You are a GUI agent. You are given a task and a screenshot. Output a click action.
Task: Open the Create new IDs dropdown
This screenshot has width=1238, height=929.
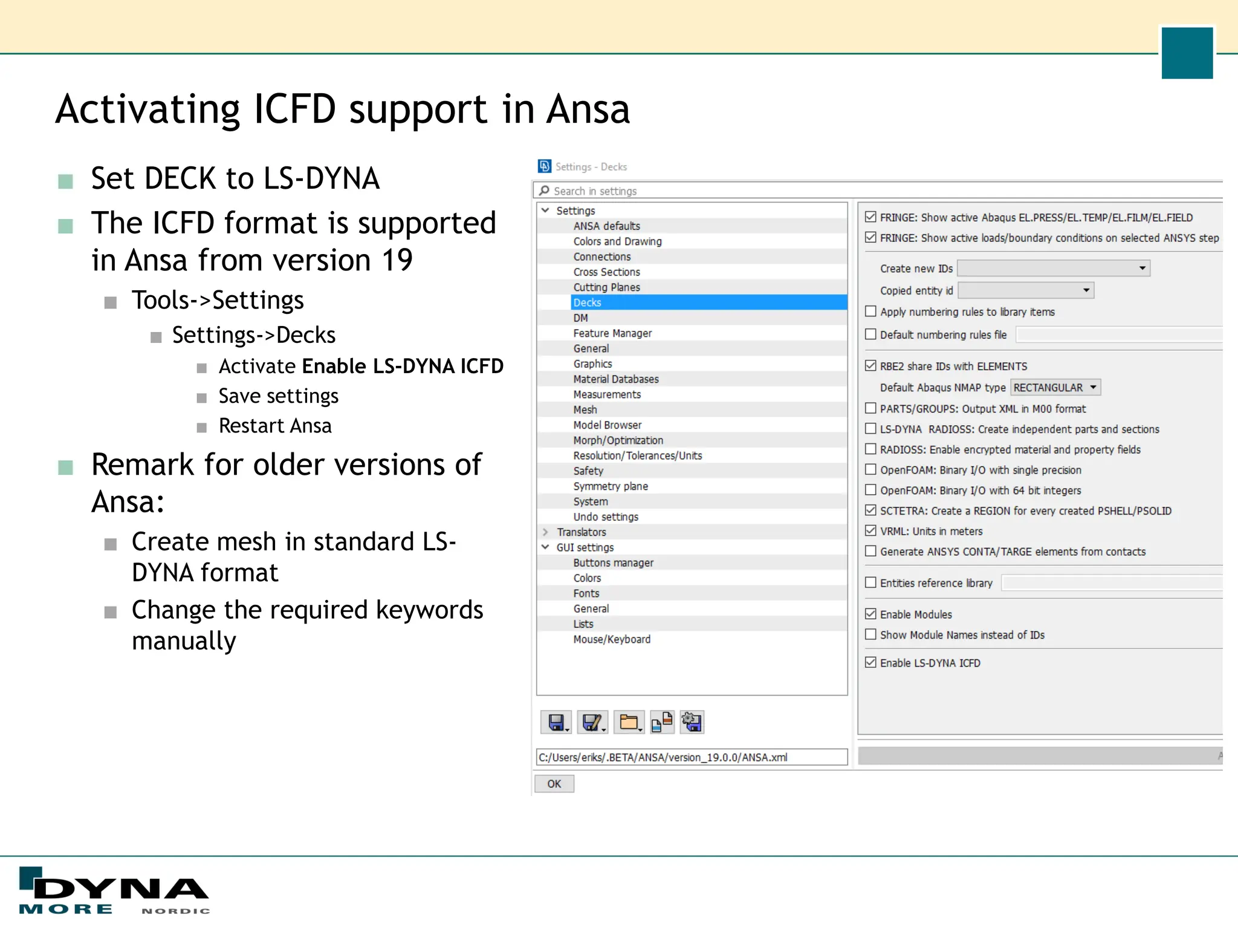pos(1054,268)
